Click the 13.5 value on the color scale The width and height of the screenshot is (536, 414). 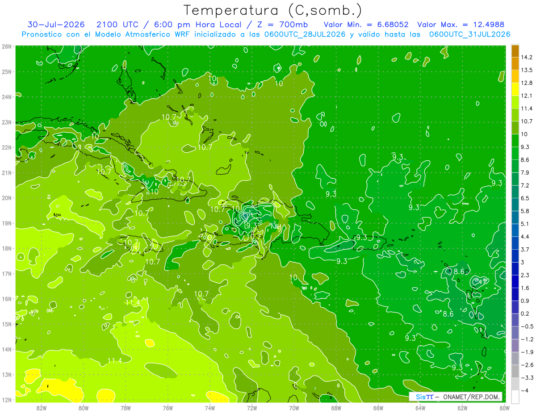click(x=526, y=70)
